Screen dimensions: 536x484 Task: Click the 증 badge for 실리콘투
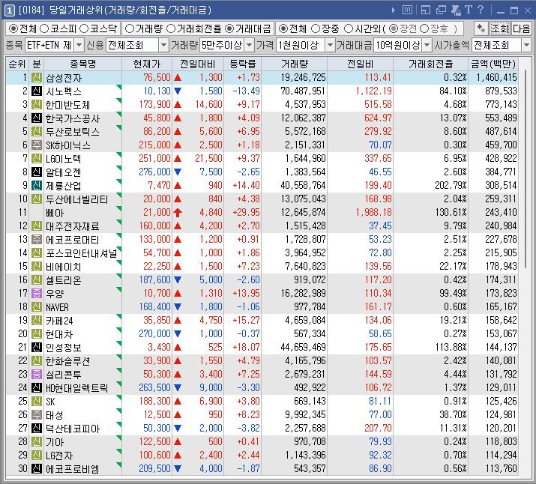click(x=37, y=374)
